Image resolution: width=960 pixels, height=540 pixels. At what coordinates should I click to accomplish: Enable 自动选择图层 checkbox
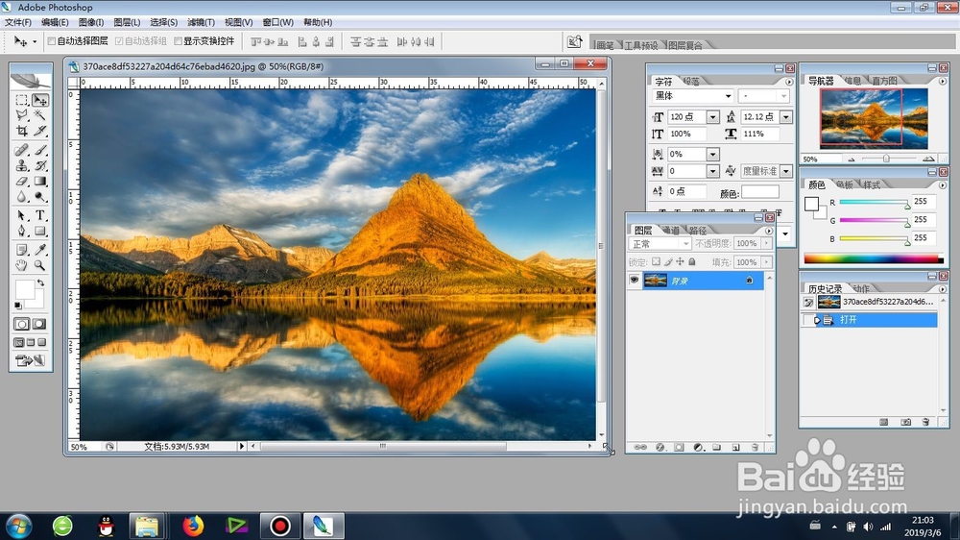click(x=52, y=41)
